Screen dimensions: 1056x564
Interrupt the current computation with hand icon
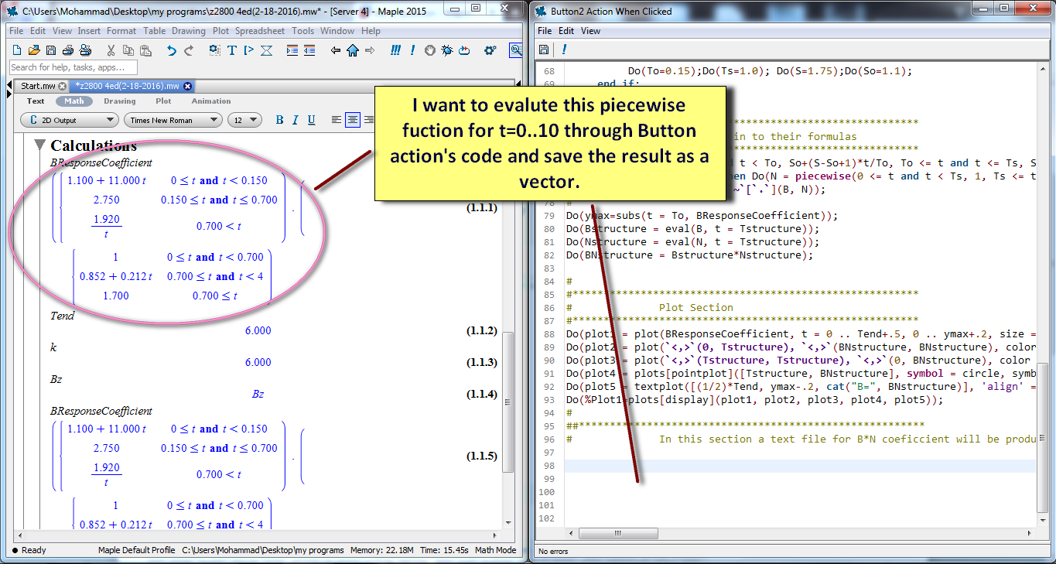[429, 50]
